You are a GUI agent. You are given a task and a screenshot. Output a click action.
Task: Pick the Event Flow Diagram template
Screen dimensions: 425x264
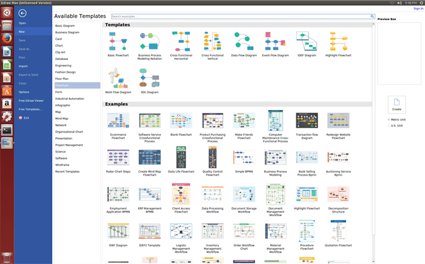click(x=276, y=41)
